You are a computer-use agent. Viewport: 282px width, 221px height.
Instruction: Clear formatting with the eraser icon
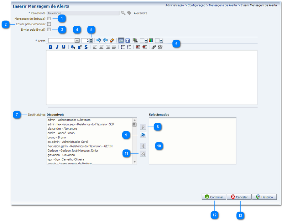112,40
